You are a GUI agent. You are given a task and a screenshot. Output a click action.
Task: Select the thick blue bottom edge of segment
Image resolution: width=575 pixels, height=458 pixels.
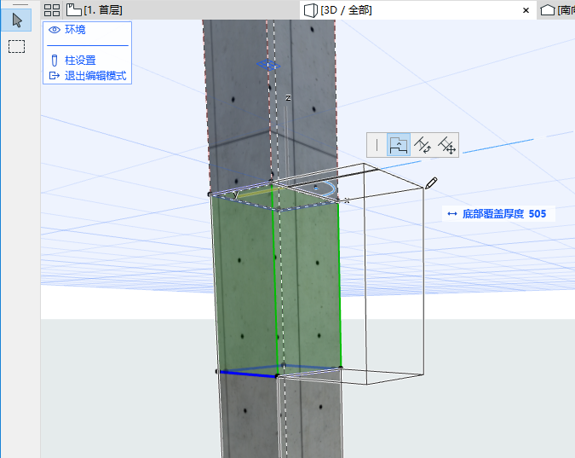(x=247, y=374)
